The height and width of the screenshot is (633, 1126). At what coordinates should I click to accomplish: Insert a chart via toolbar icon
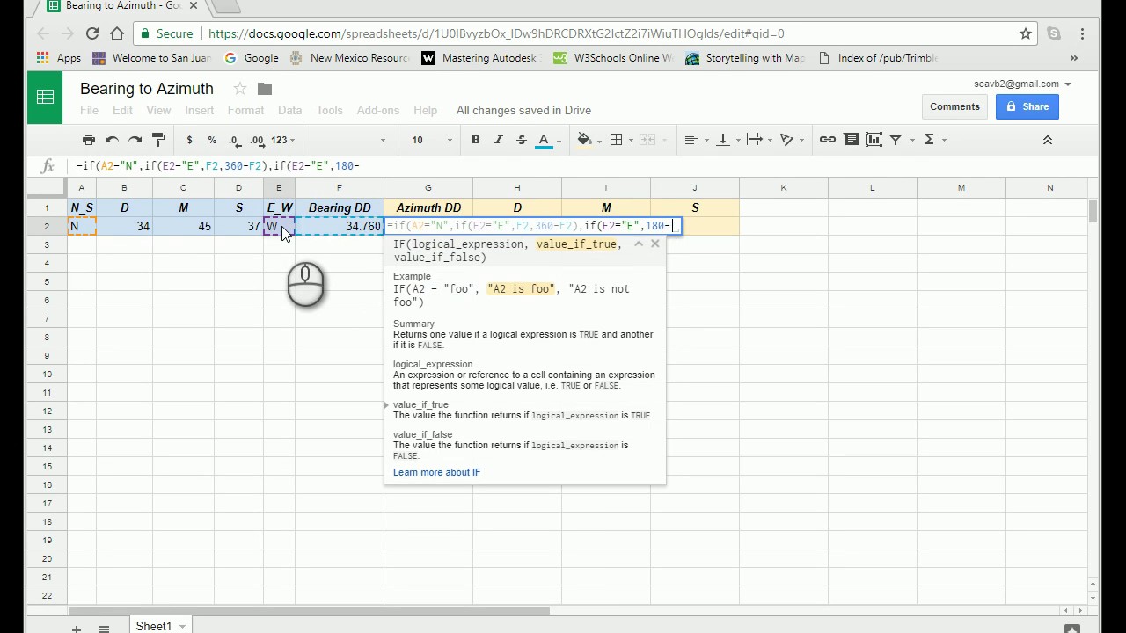point(874,140)
